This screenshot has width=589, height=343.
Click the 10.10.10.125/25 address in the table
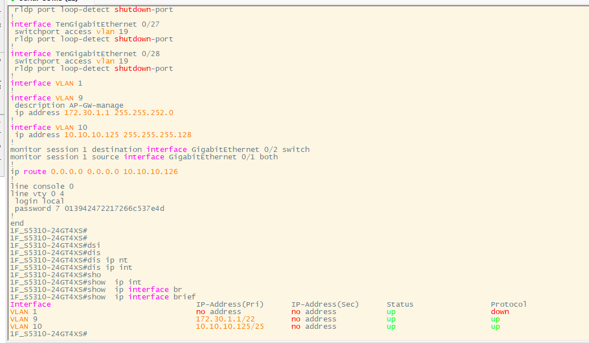[x=230, y=327]
